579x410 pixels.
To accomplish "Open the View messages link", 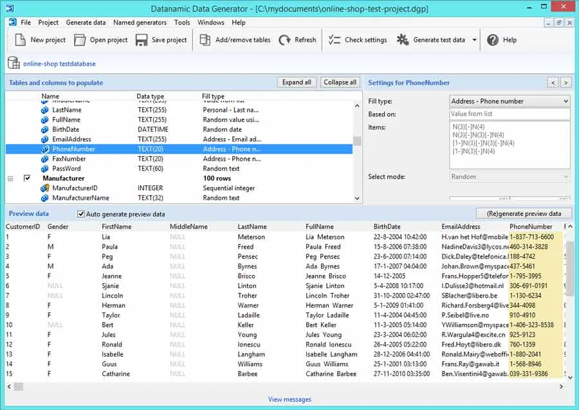I will 289,399.
